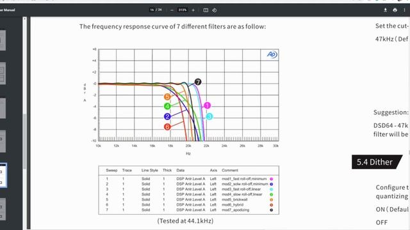Viewport: 410px width, 230px height.
Task: Open the more actions three-dot menu
Action: [x=404, y=10]
